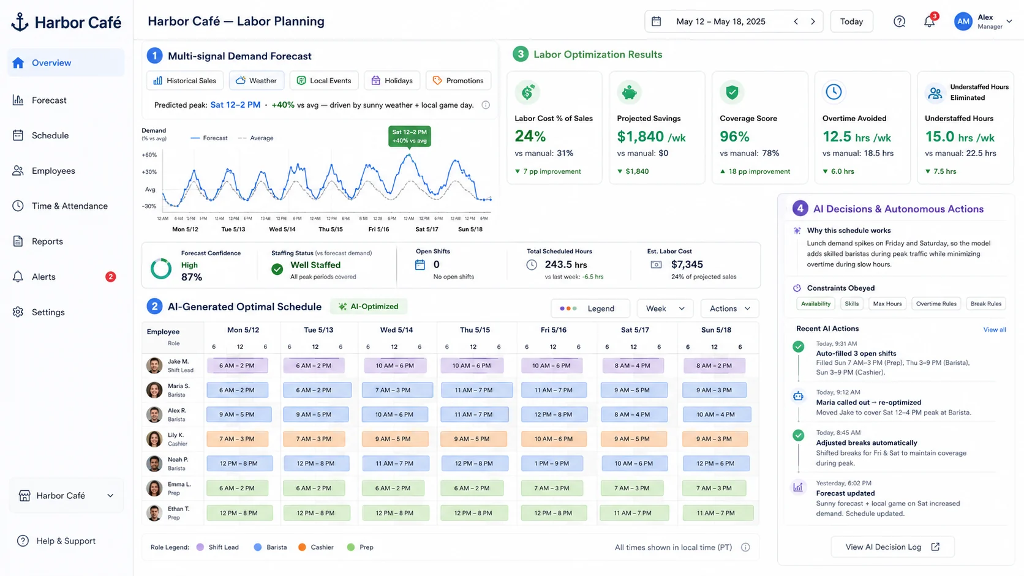This screenshot has width=1024, height=576.
Task: Click the Cashier orange legend swatch
Action: tap(302, 547)
